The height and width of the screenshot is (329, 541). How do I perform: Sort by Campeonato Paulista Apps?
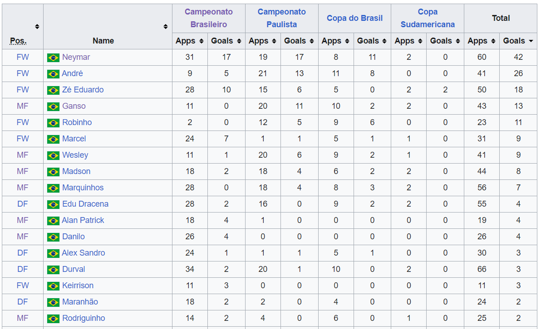pyautogui.click(x=274, y=41)
